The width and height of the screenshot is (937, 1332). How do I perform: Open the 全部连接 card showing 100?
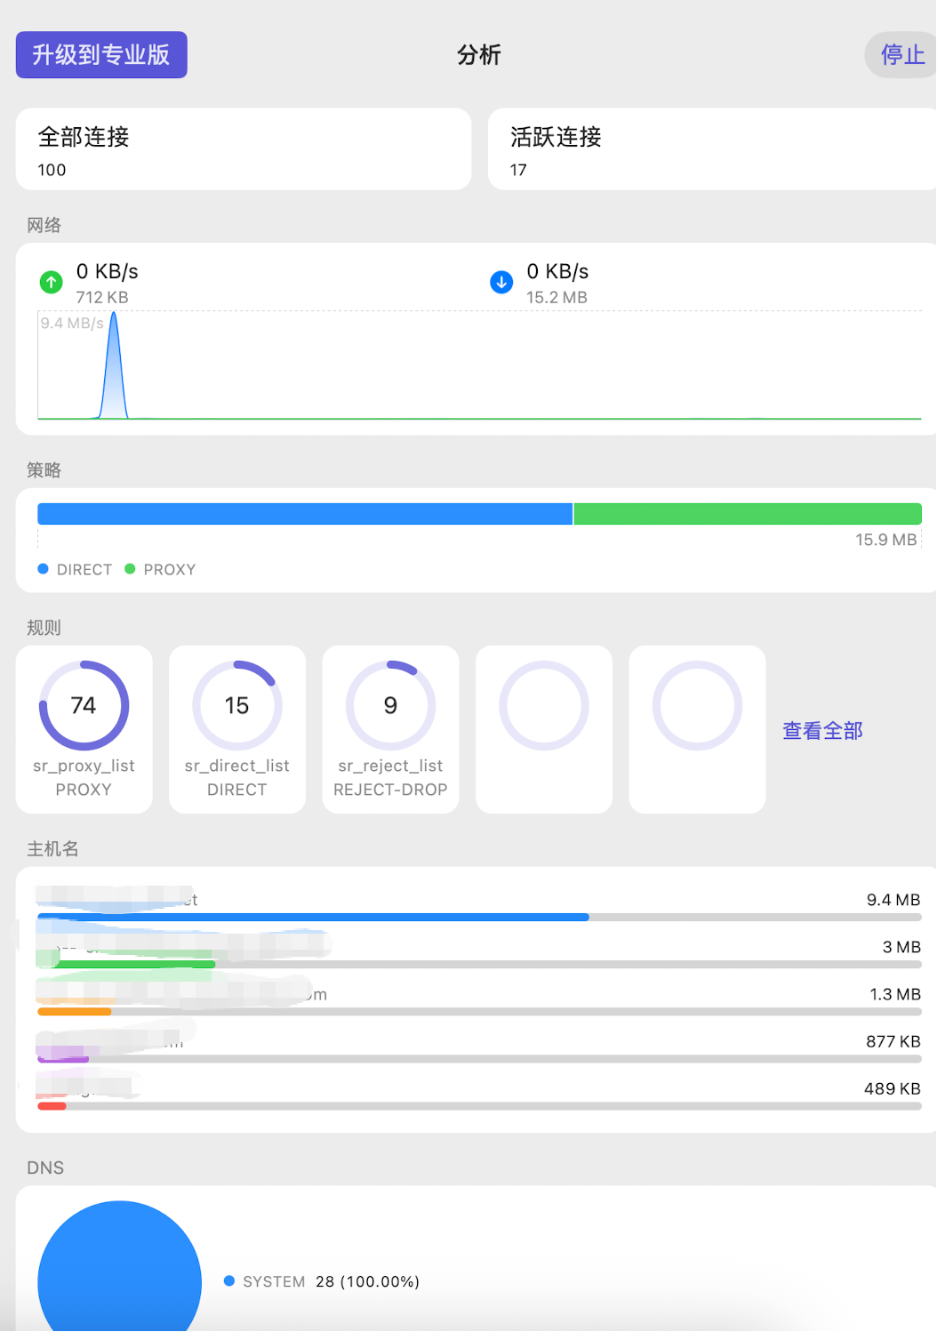pos(243,149)
